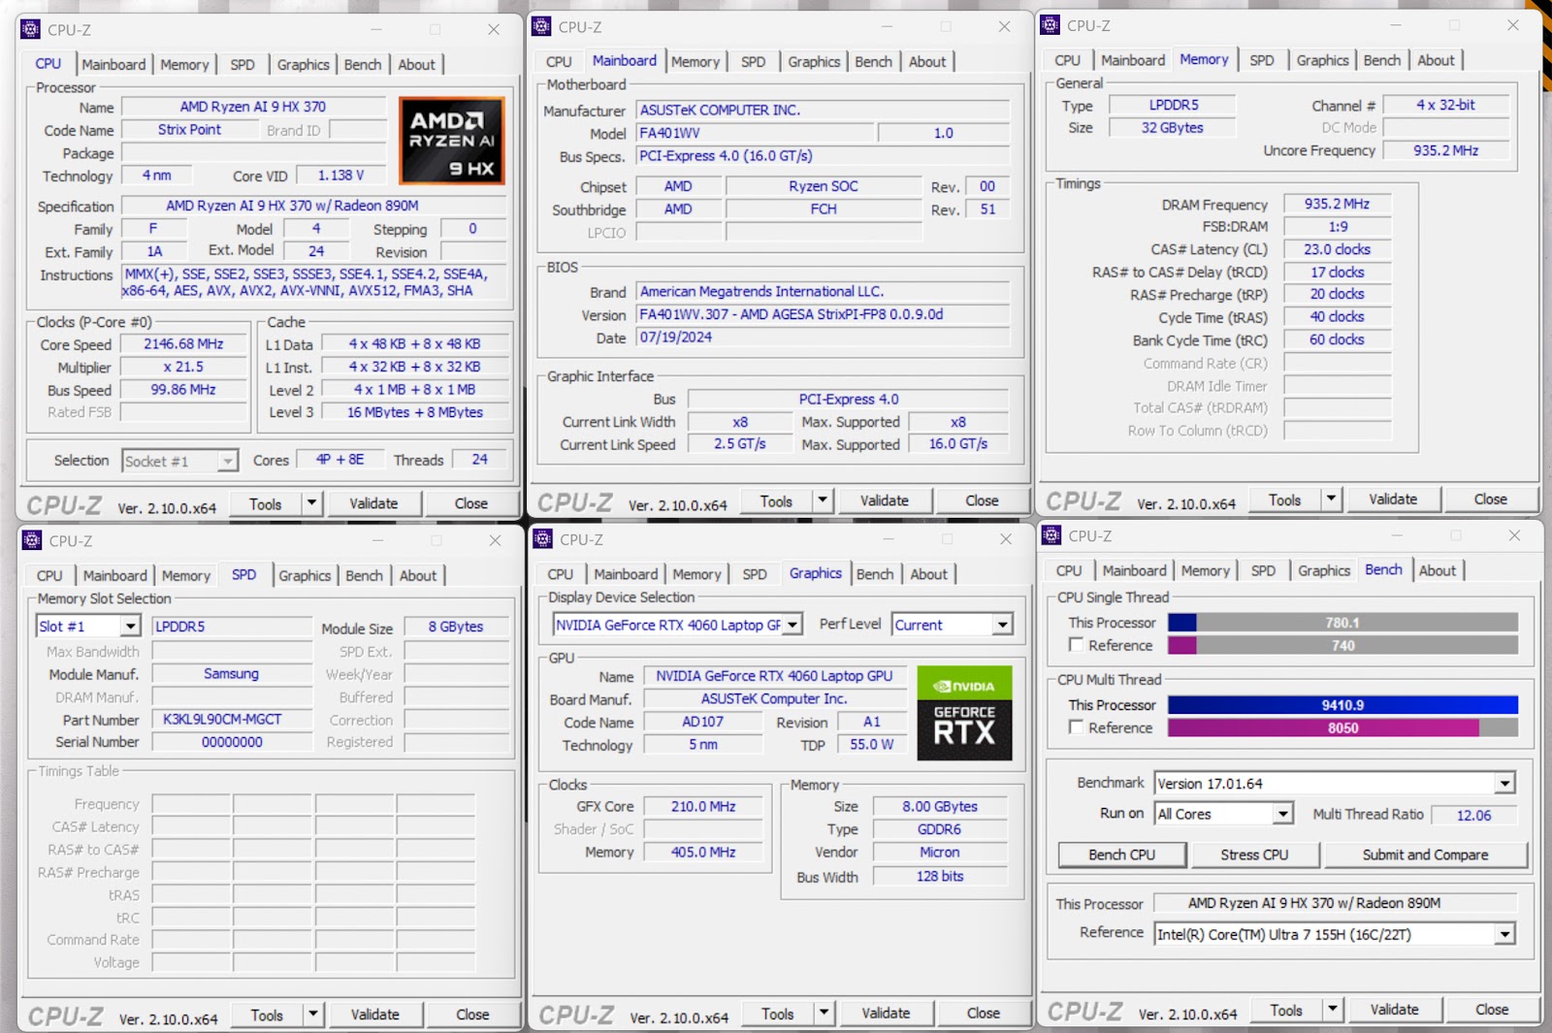Image resolution: width=1552 pixels, height=1033 pixels.
Task: Click the Bench CPU button
Action: tap(1121, 855)
